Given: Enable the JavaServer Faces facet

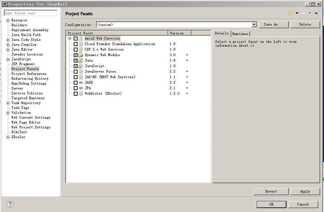Looking at the screenshot, I should (75, 72).
